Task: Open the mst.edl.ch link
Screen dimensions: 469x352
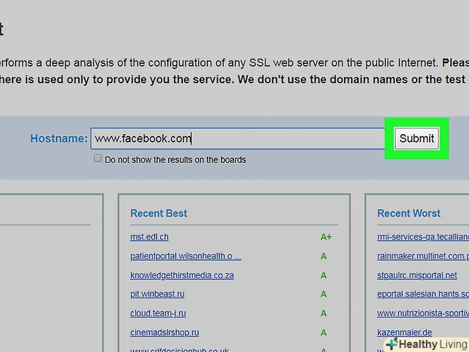Action: click(x=149, y=237)
